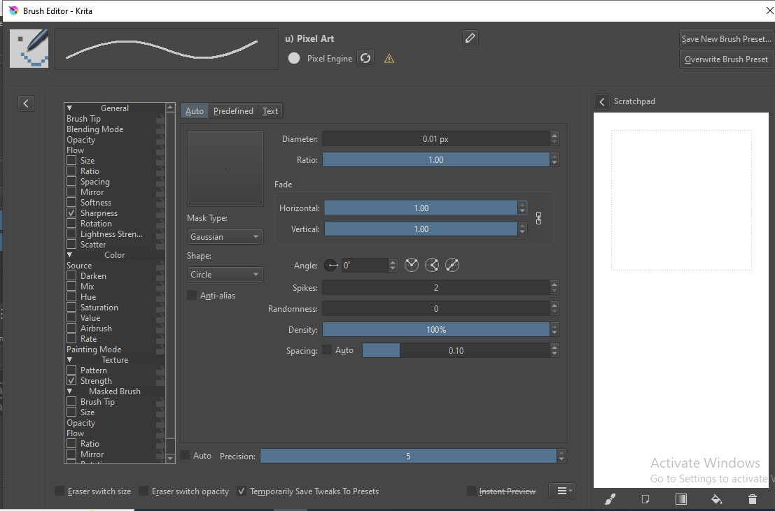This screenshot has height=511, width=775.
Task: Toggle Temporarily Save Tweaks To Presets
Action: click(242, 491)
